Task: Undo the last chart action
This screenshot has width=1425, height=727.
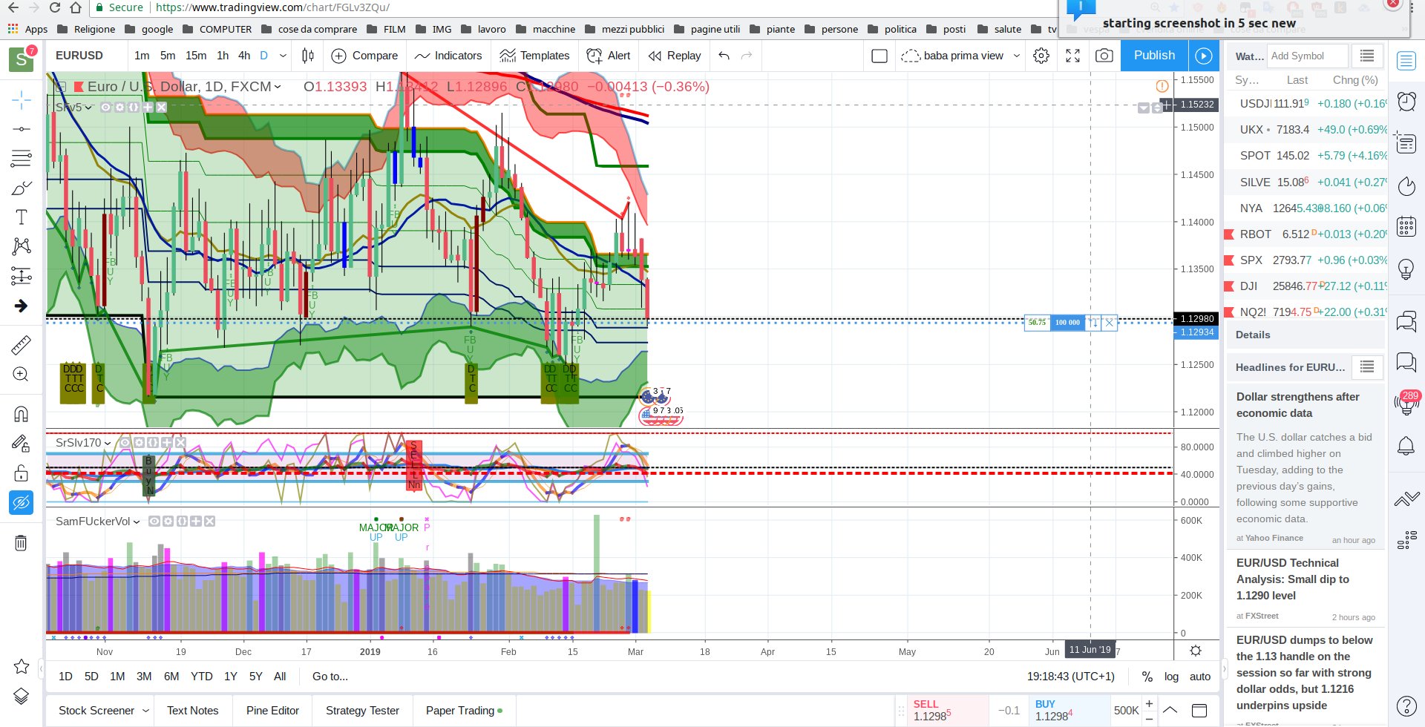Action: [724, 56]
